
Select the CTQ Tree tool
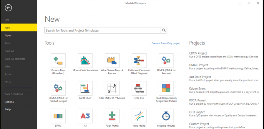click(139, 88)
